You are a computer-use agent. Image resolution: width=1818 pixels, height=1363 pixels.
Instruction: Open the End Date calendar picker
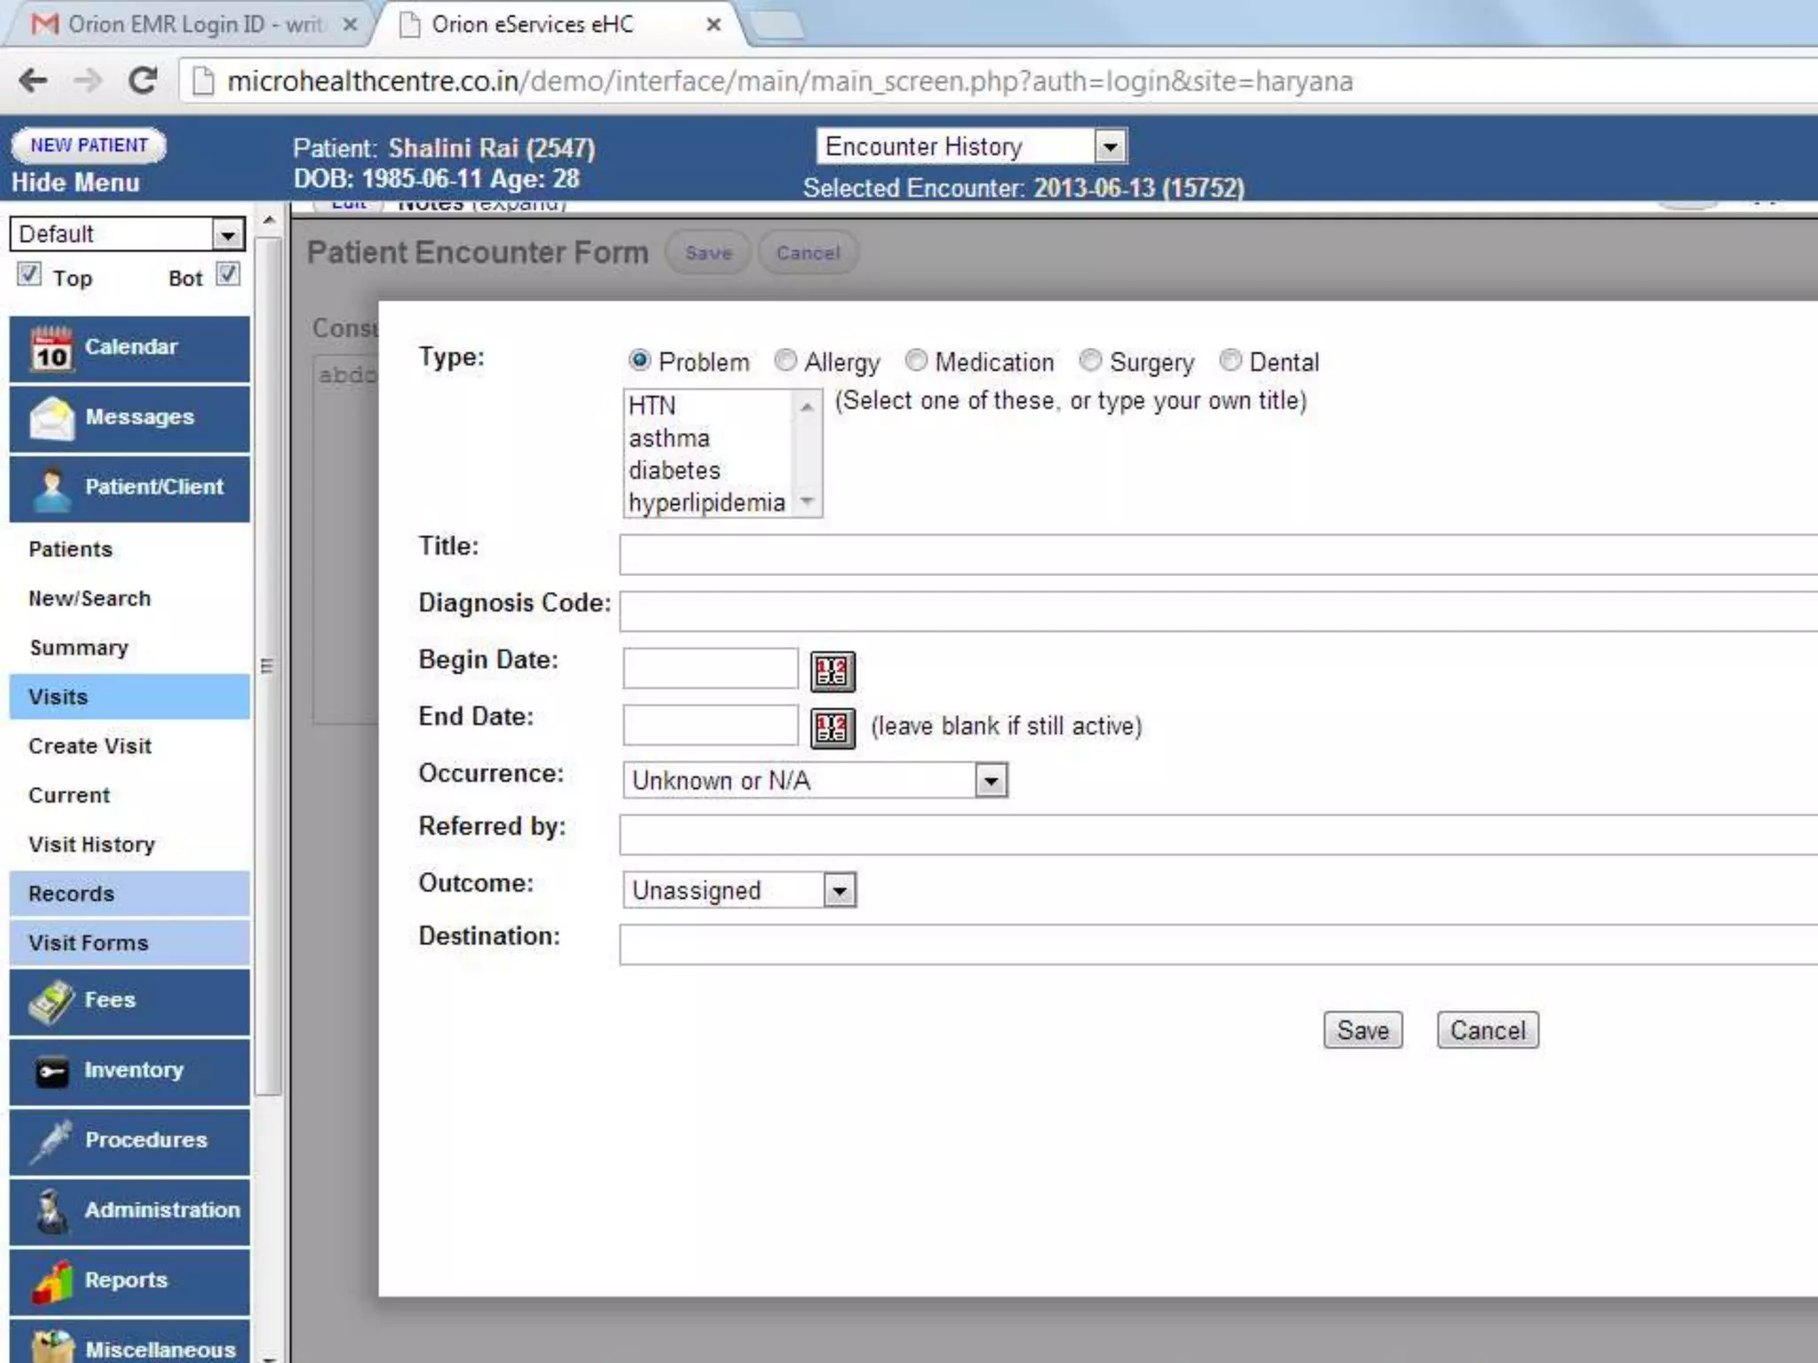click(x=832, y=728)
